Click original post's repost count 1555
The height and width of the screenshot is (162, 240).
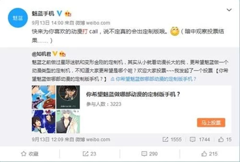coord(172,139)
